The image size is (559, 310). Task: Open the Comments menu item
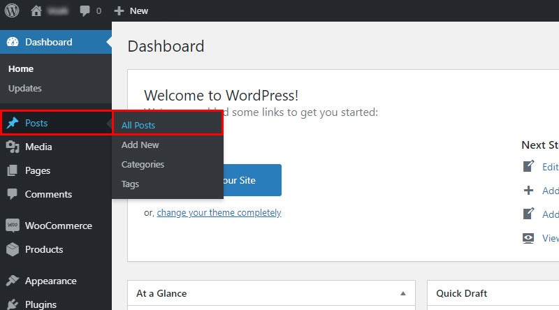[x=56, y=194]
